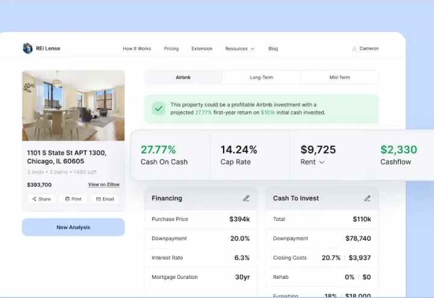Click the 14.24% Cap Rate metric

tap(239, 155)
